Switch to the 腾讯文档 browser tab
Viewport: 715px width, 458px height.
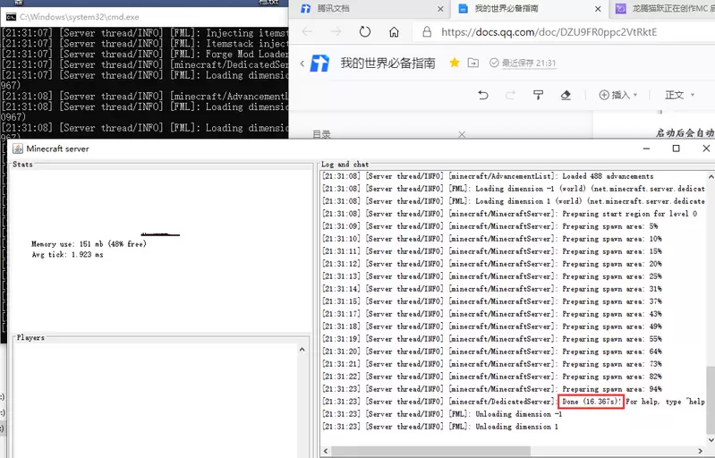(x=372, y=8)
